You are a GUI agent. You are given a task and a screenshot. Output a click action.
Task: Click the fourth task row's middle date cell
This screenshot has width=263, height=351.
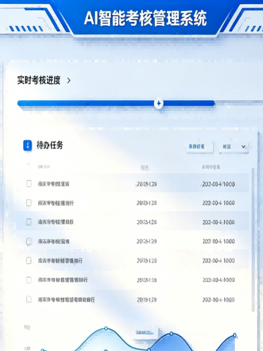pyautogui.click(x=147, y=242)
